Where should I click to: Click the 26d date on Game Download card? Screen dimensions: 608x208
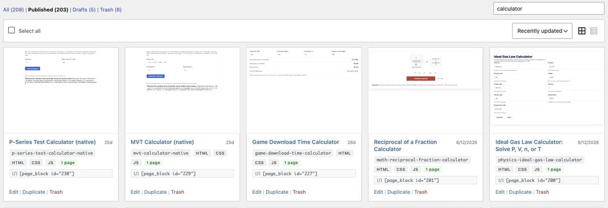click(x=351, y=143)
